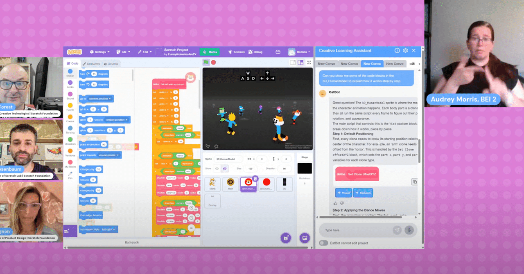The image size is (524, 274).
Task: Click the + Project button
Action: click(343, 192)
